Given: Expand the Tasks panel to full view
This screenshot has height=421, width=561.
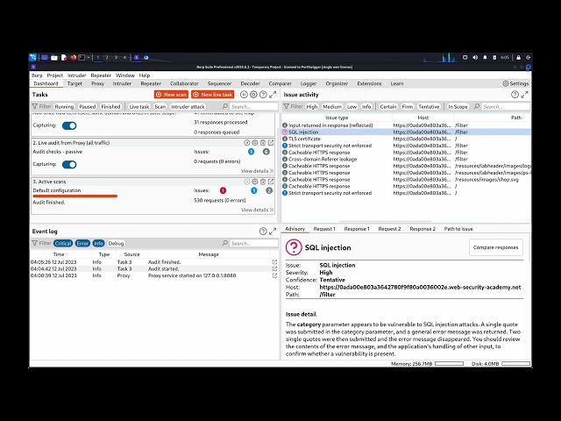Looking at the screenshot, I should (273, 95).
